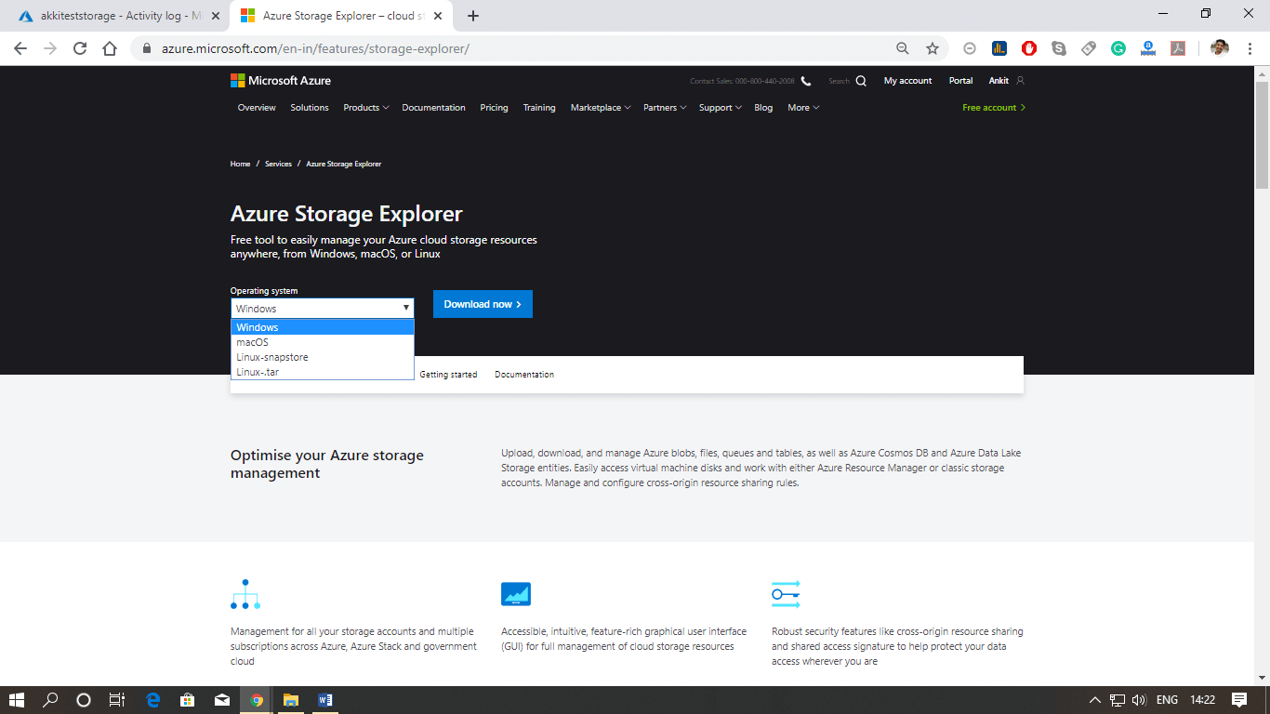Open the volume control in the system tray
Viewport: 1270px width, 714px height.
tap(1139, 700)
